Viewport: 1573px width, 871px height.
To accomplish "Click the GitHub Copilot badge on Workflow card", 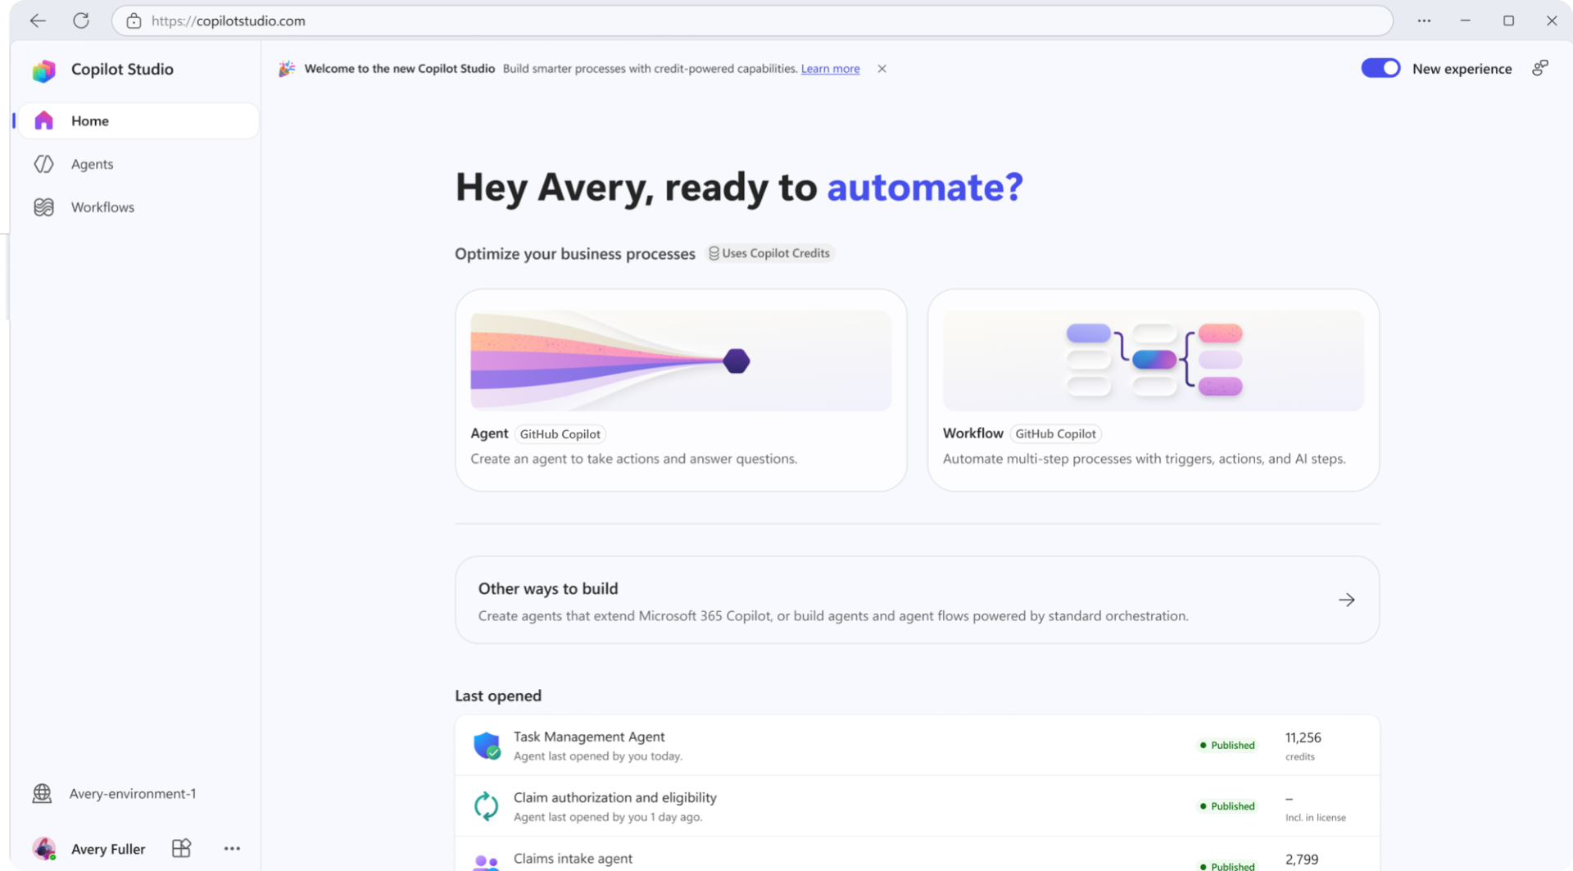I will (x=1055, y=433).
